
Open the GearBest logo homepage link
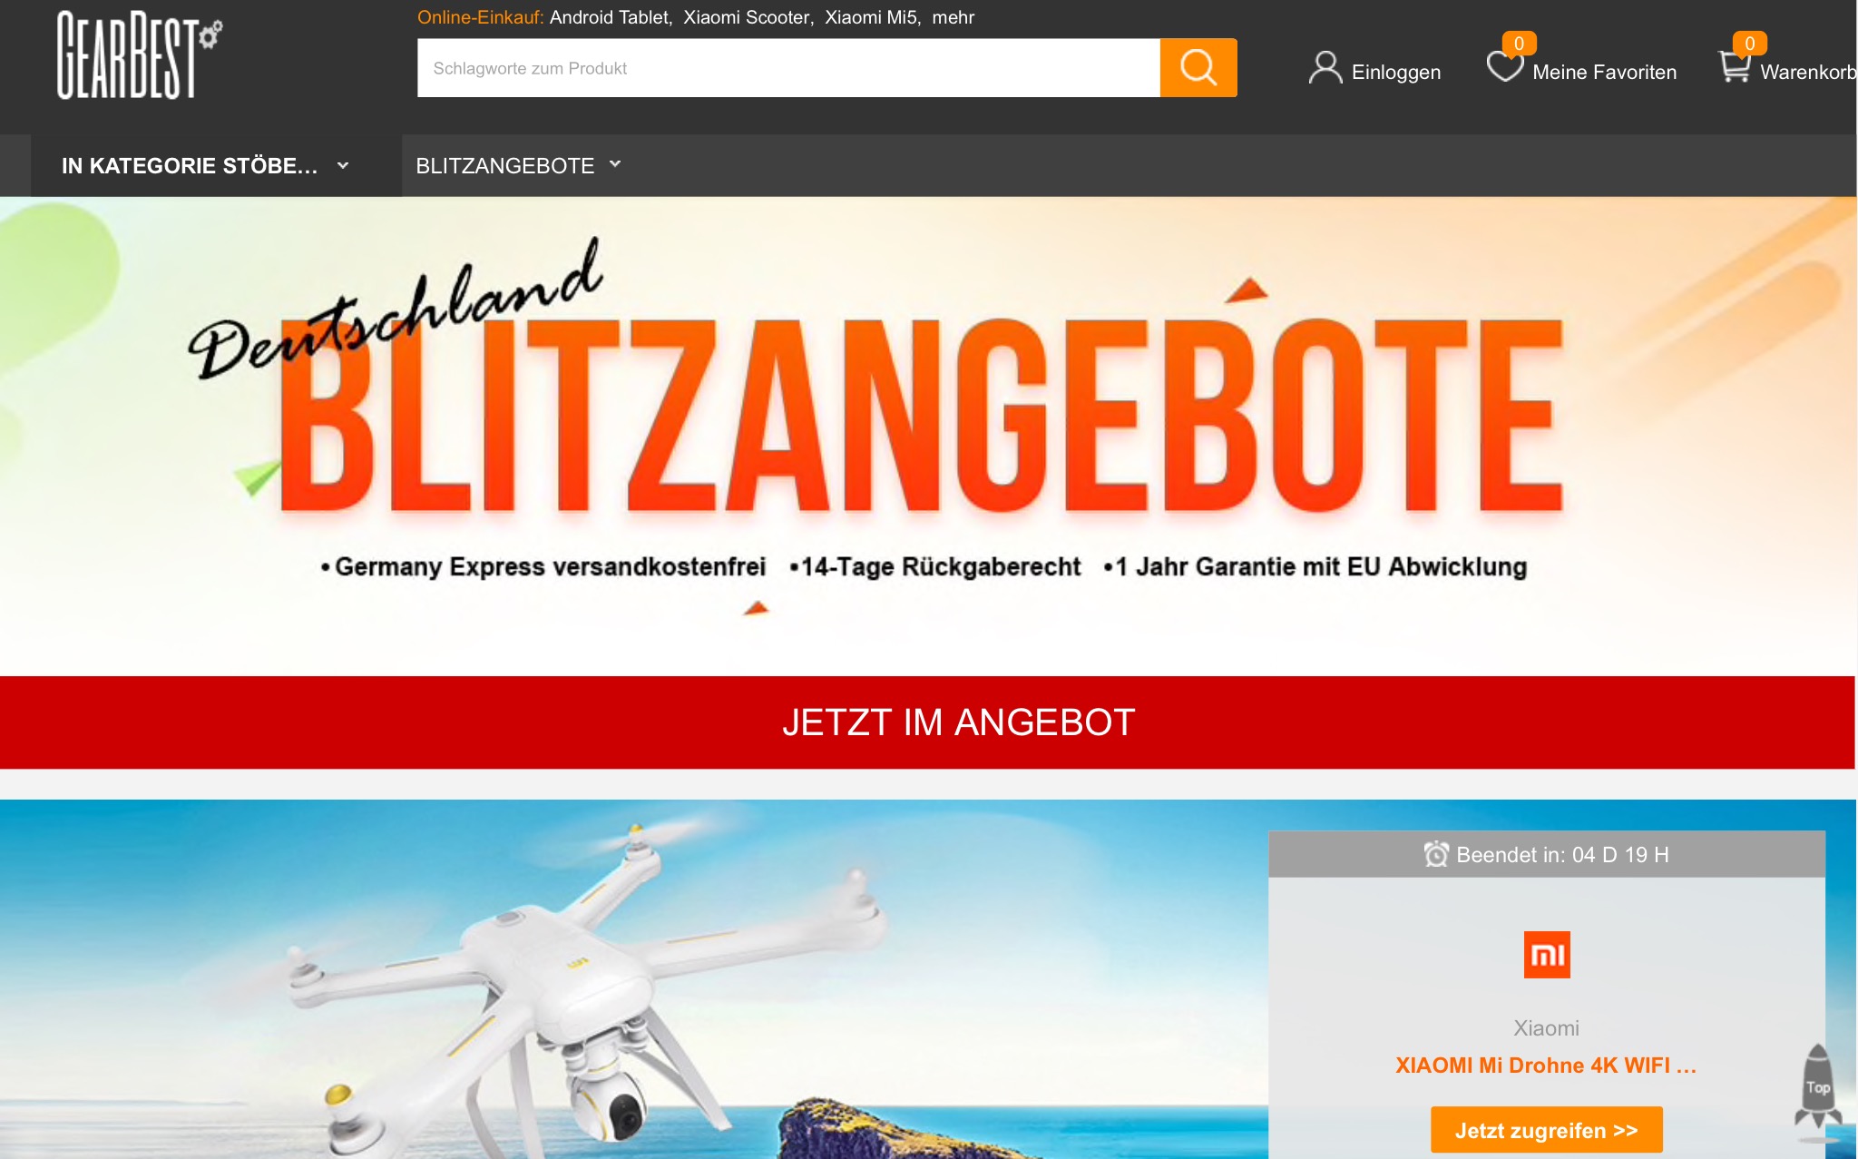coord(140,54)
